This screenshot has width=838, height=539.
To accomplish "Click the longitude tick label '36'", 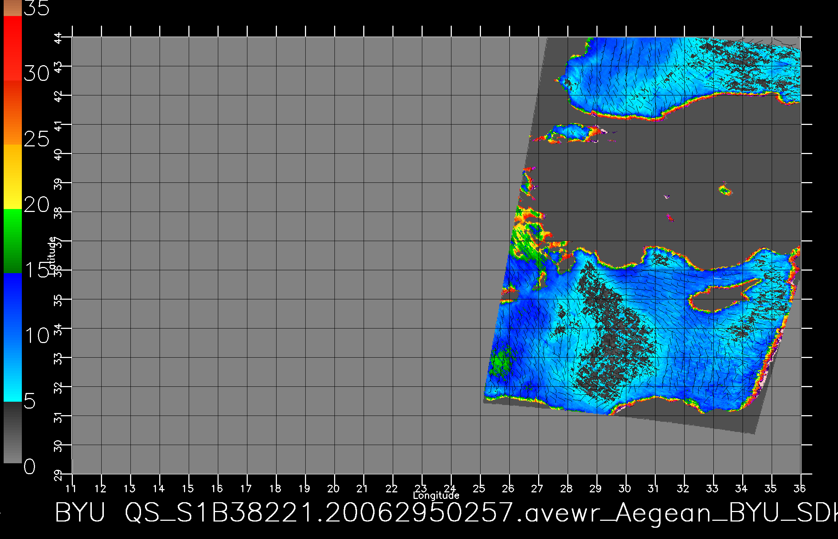I will click(x=800, y=488).
